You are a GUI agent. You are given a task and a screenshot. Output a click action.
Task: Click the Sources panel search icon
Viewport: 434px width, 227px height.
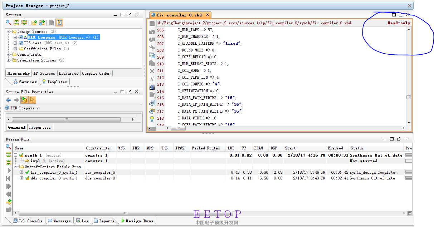[8, 23]
